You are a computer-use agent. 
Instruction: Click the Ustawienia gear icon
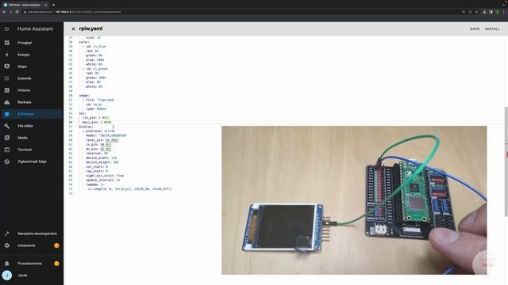tap(7, 245)
